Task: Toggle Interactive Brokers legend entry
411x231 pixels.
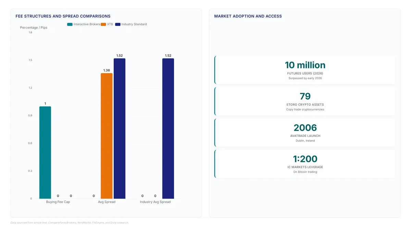Action: (x=84, y=24)
